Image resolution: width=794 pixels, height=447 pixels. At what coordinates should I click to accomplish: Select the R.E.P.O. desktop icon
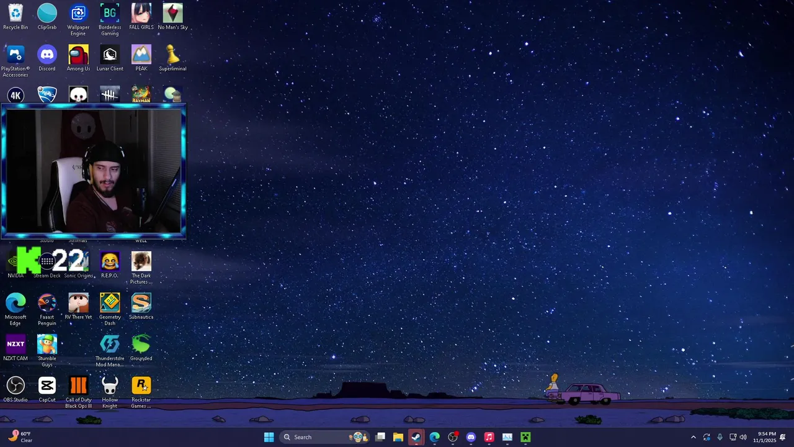[110, 265]
